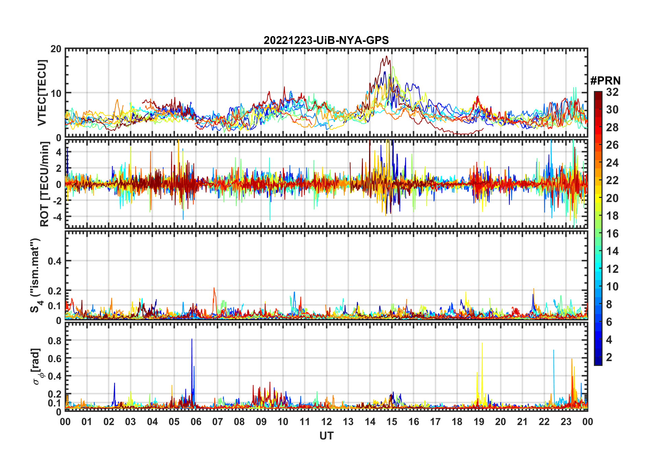Pick the dark blue color at PRN 2

click(598, 357)
